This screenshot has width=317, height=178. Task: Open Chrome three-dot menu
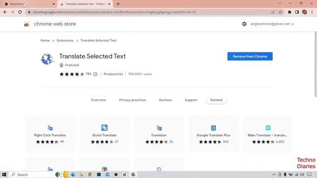point(312,12)
